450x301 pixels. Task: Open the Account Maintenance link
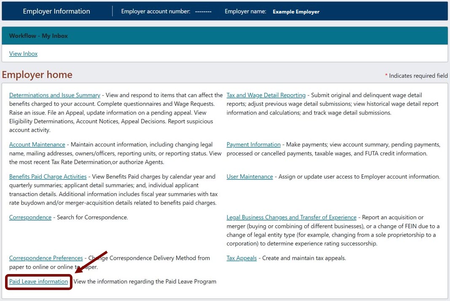[37, 144]
